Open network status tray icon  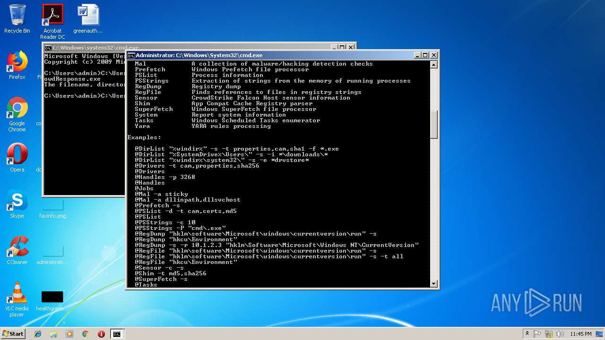click(x=549, y=334)
